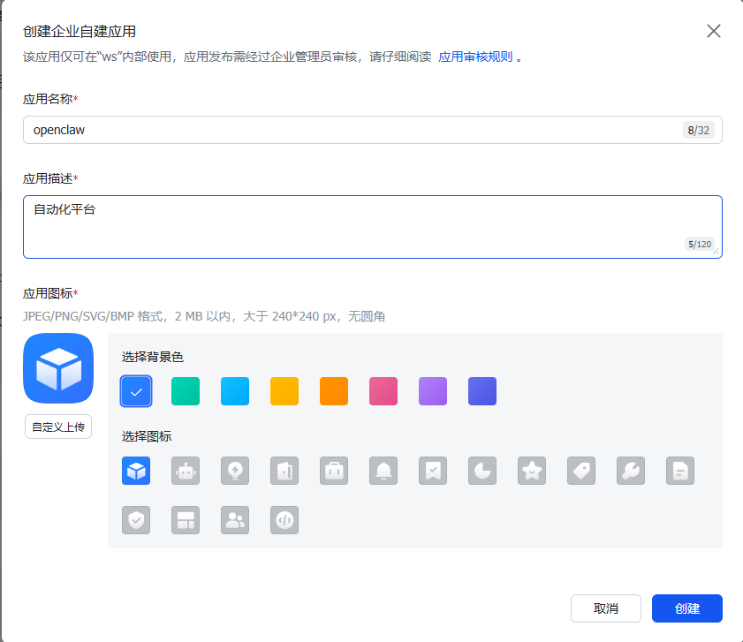The image size is (743, 642).
Task: Click the 创建 button
Action: tap(686, 608)
